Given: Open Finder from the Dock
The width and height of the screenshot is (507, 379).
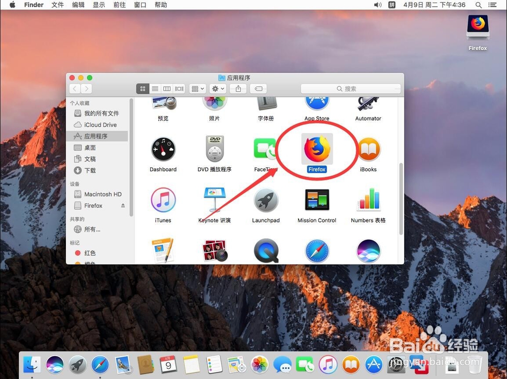Looking at the screenshot, I should tap(32, 365).
